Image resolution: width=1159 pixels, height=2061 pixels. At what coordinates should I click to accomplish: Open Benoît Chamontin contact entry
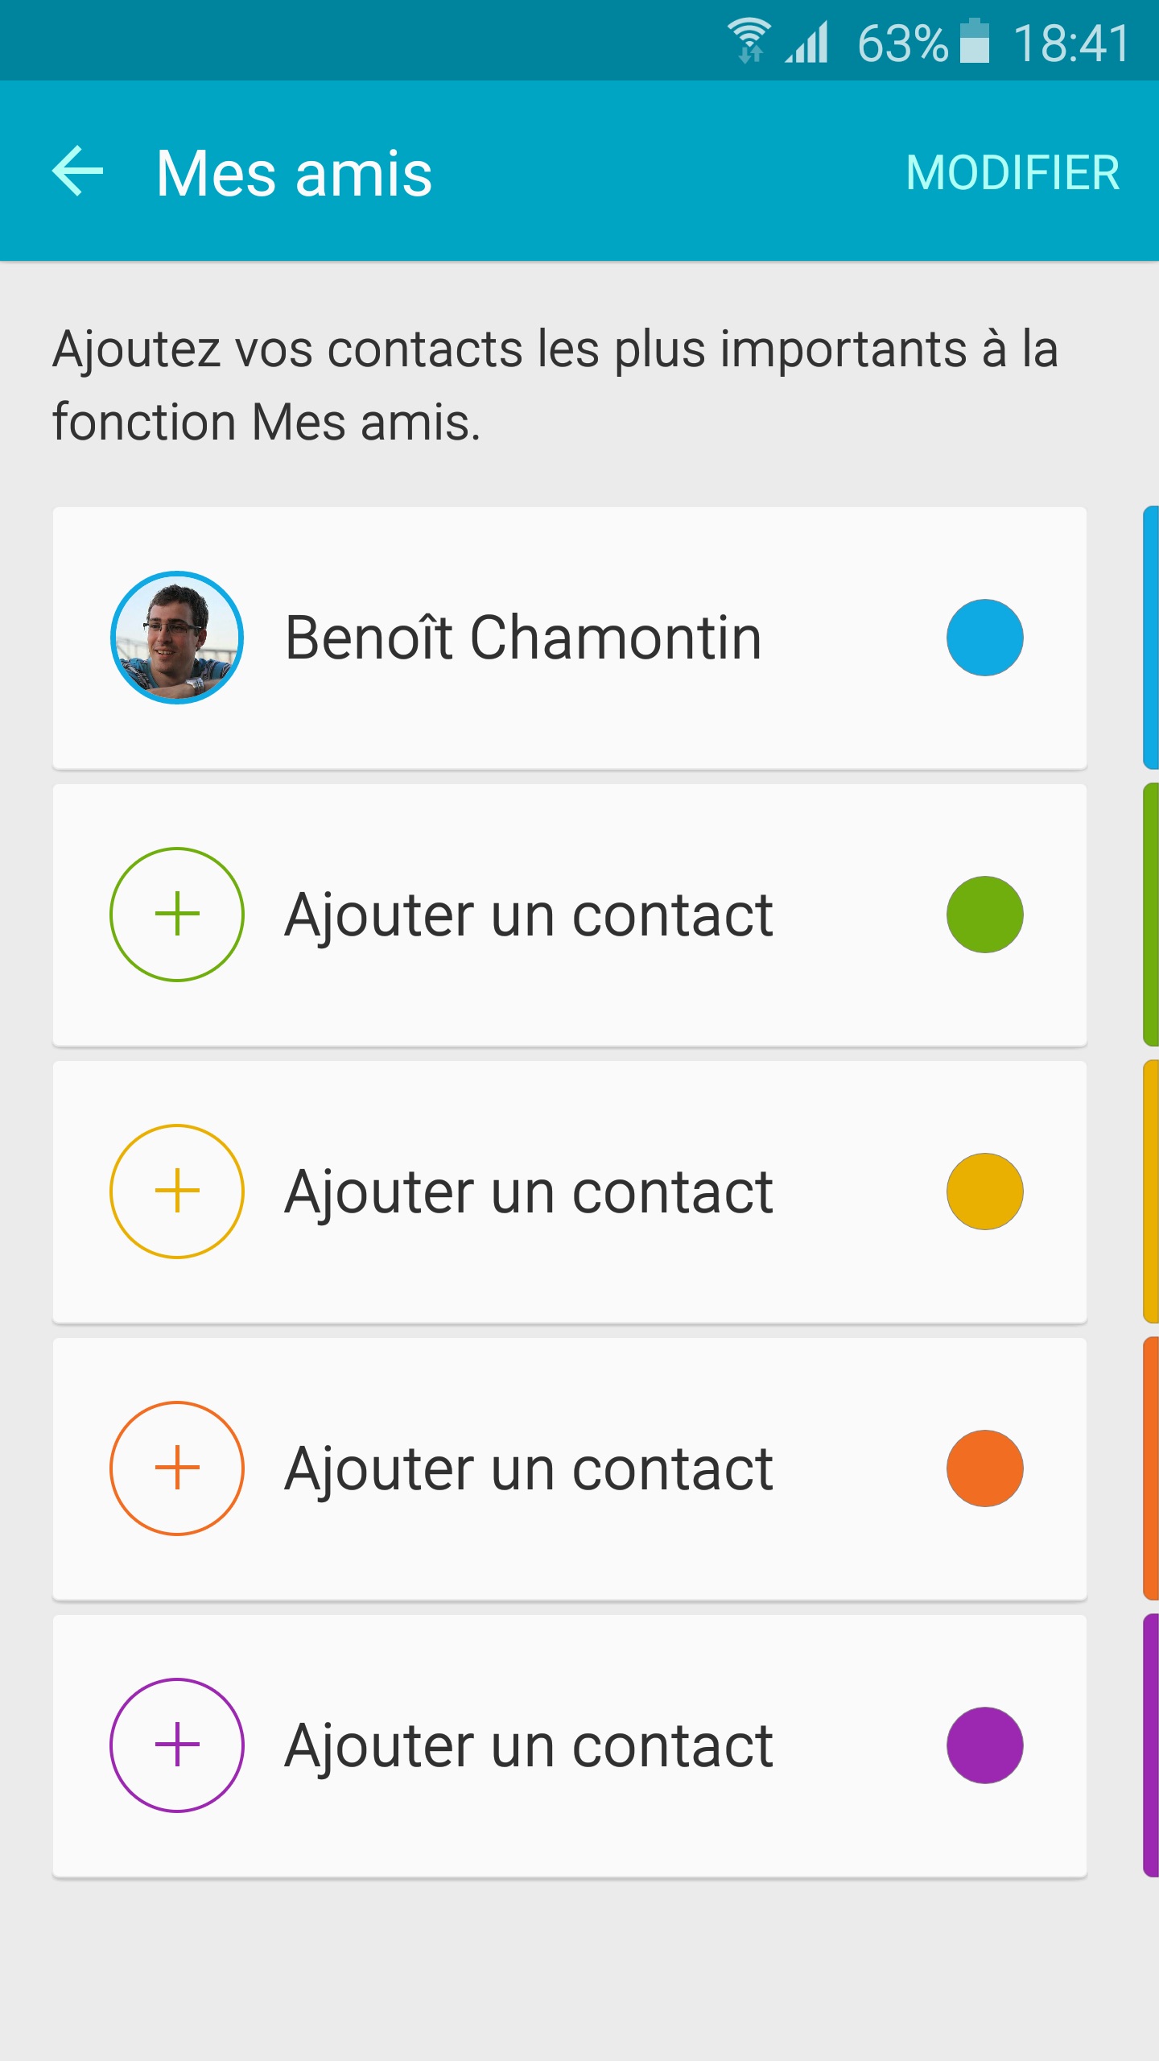click(x=523, y=638)
